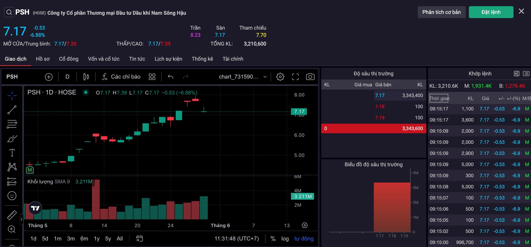
Task: Pick the ruler measure tool
Action: [12, 215]
